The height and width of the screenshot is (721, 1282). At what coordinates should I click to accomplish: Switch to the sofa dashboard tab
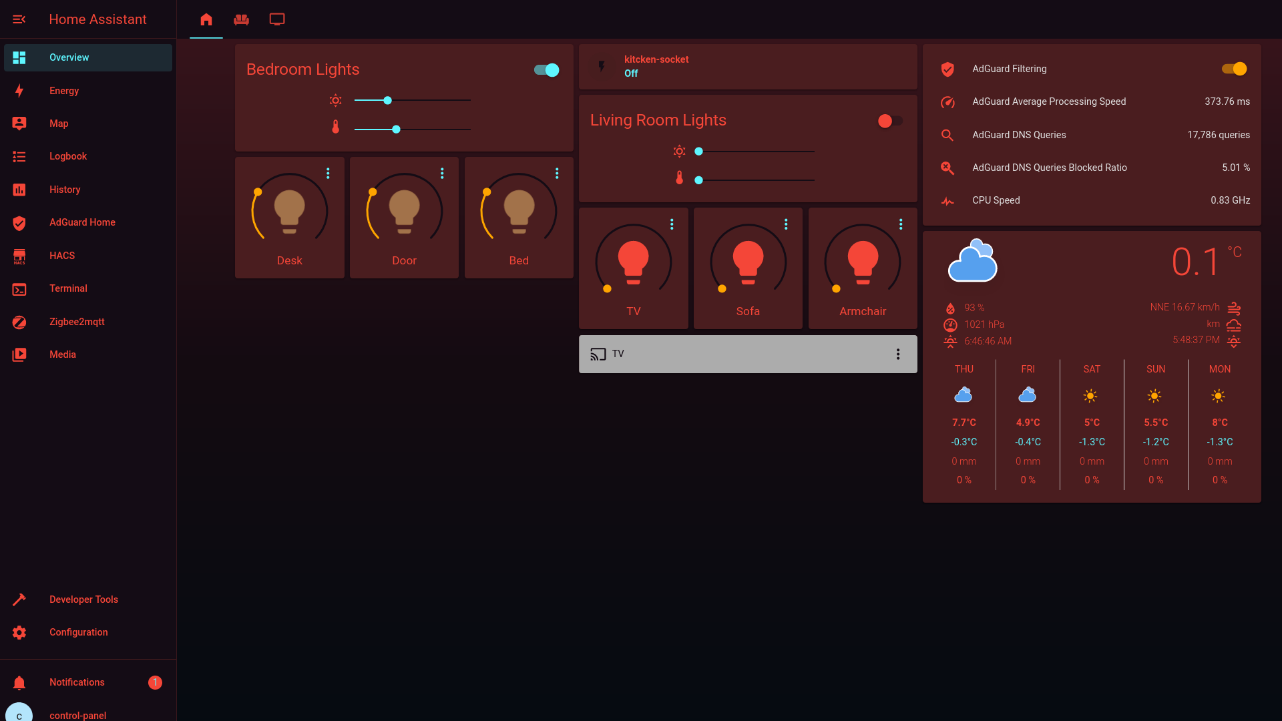click(241, 19)
